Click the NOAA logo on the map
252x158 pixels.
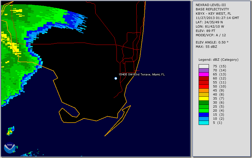10,148
